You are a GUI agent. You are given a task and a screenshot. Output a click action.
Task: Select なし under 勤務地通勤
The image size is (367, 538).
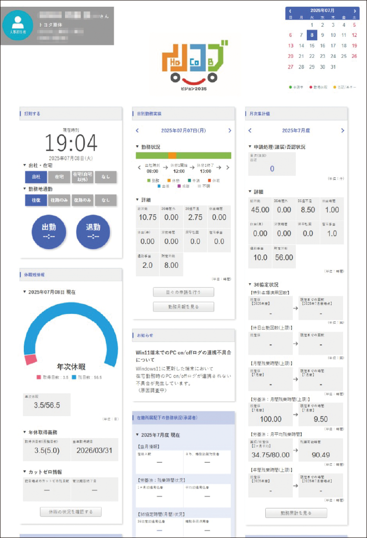[x=106, y=200]
